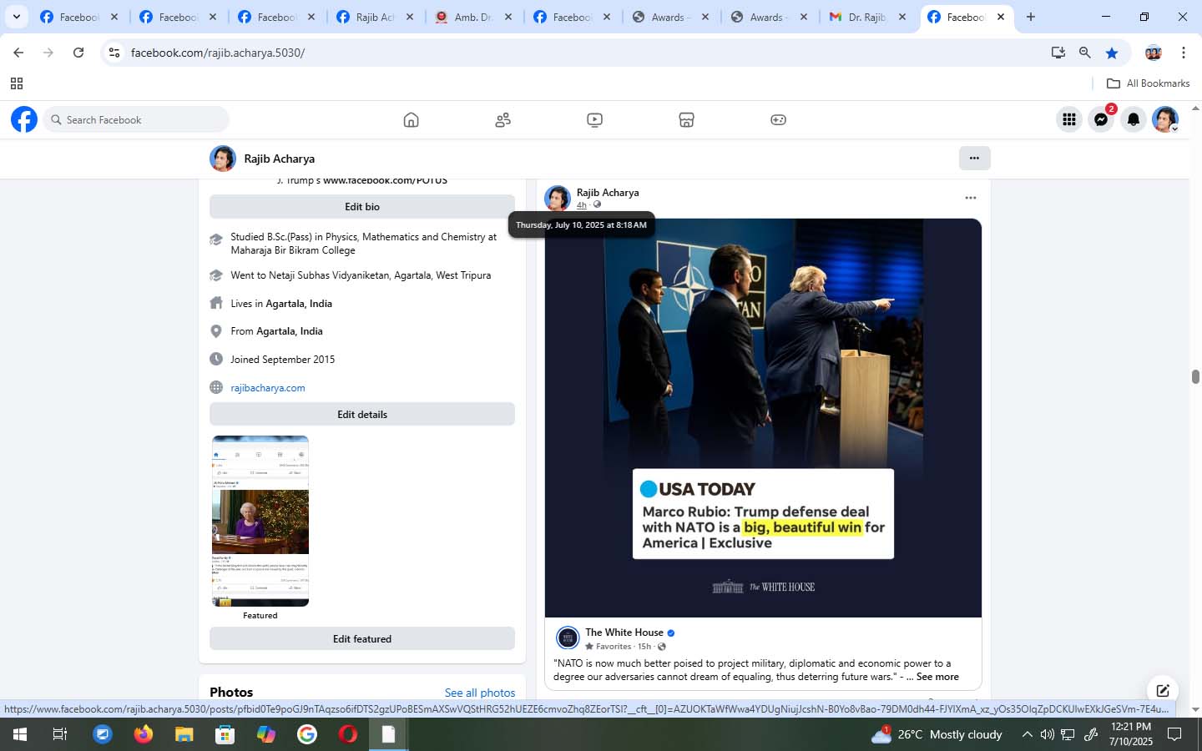The width and height of the screenshot is (1202, 751).
Task: Show hidden system tray icons chevron
Action: [x=1027, y=734]
